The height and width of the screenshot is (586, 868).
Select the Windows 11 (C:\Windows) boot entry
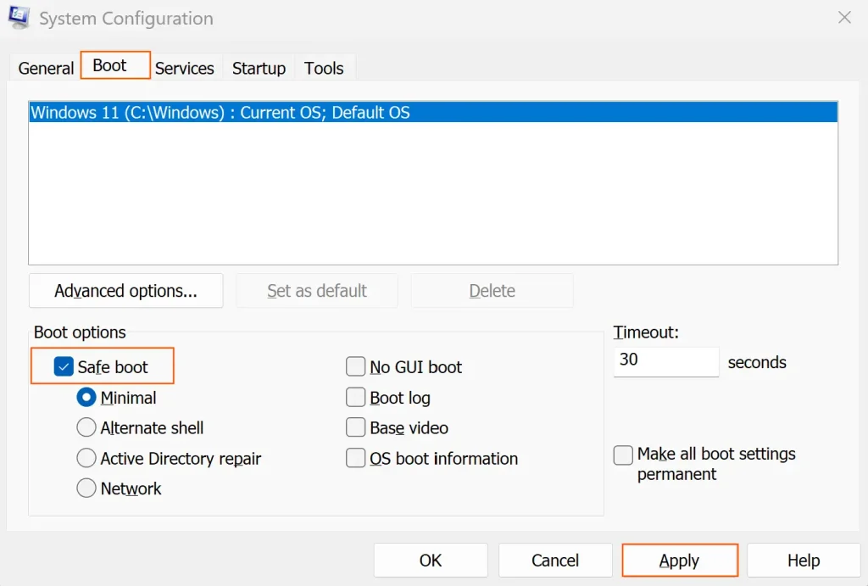433,113
